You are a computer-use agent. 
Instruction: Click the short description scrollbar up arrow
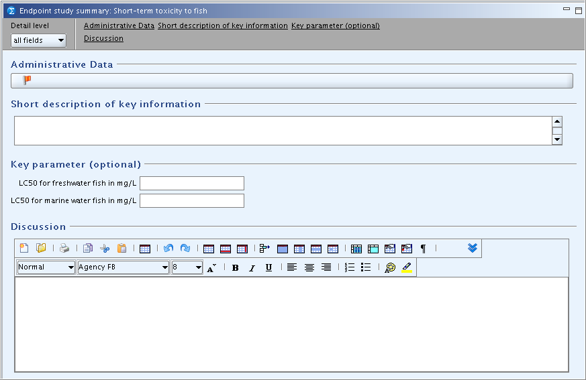tap(557, 121)
